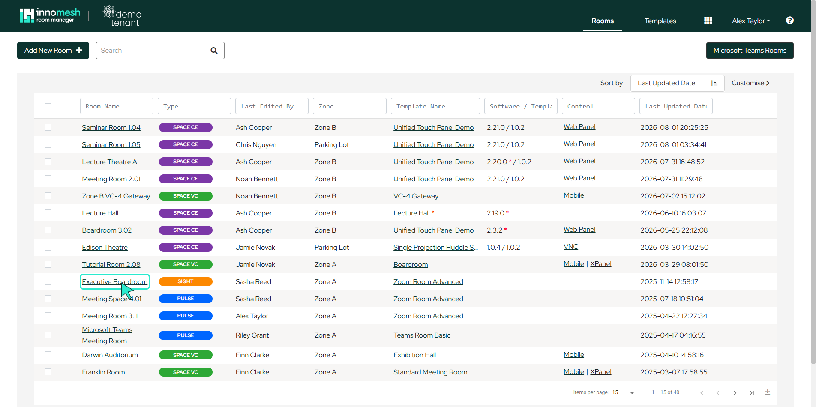Screen dimensions: 816x407
Task: Go to previous page arrow
Action: [x=718, y=392]
